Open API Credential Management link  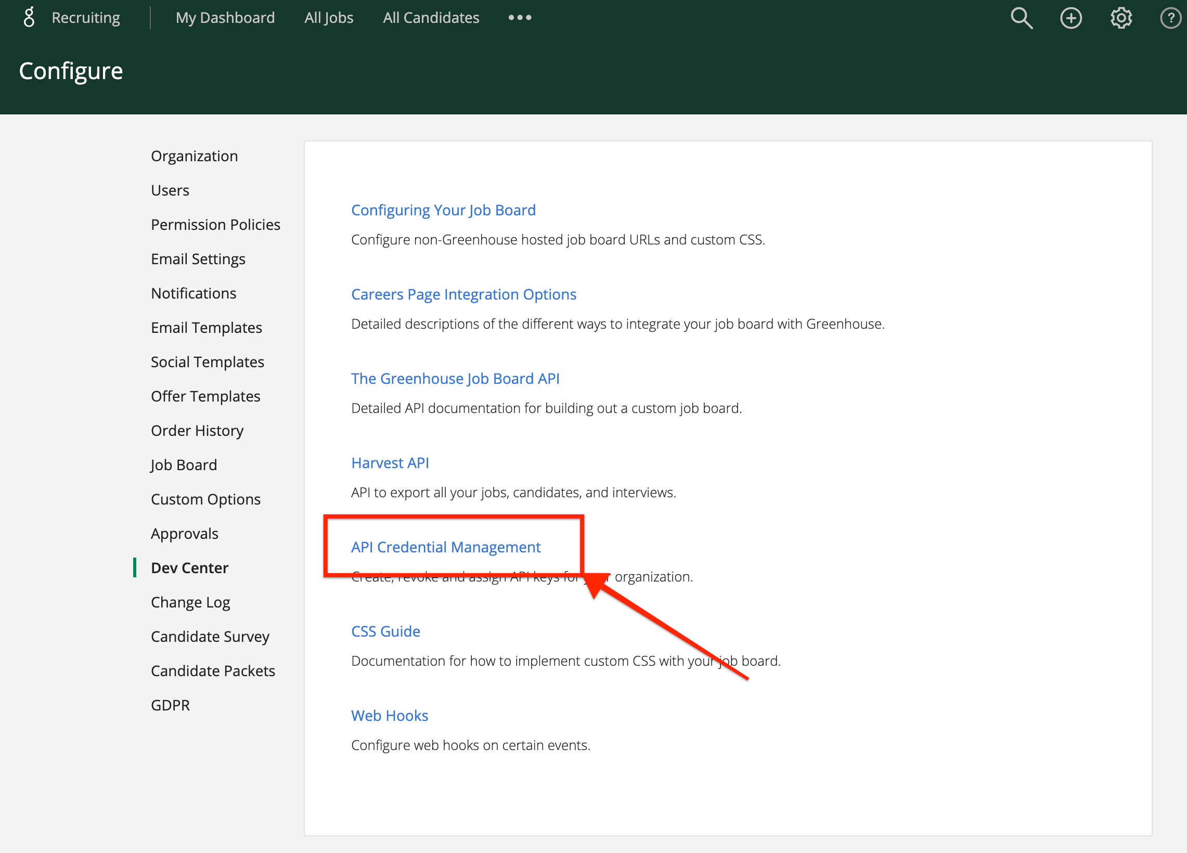click(446, 547)
